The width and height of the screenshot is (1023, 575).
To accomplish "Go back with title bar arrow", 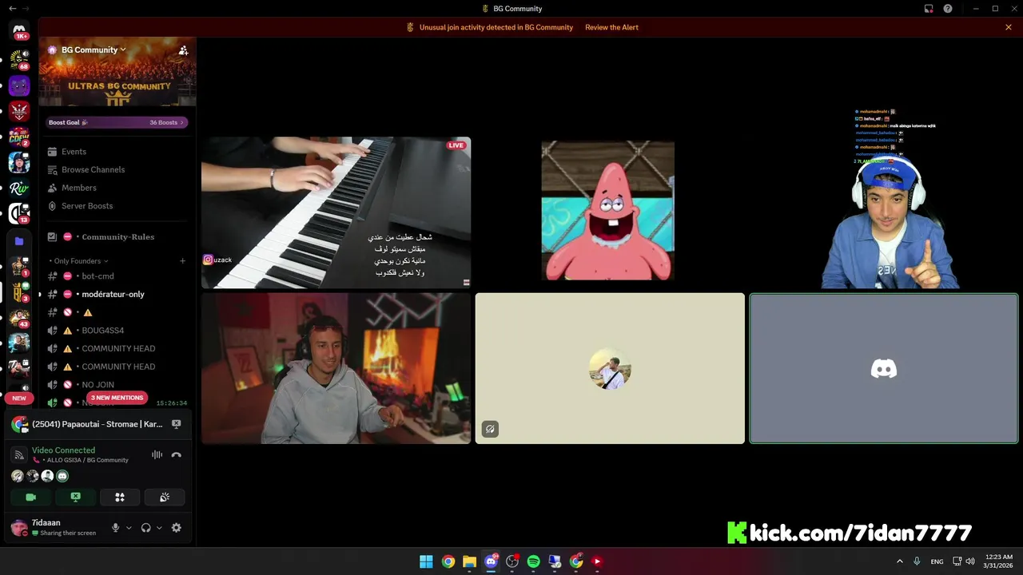I will (13, 8).
